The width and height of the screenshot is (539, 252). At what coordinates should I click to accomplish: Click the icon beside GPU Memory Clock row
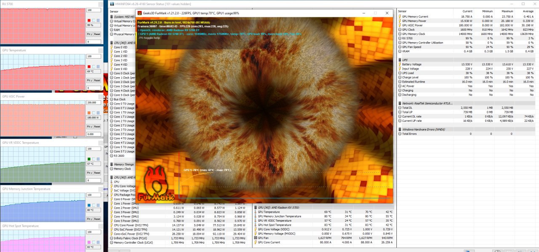(x=400, y=34)
